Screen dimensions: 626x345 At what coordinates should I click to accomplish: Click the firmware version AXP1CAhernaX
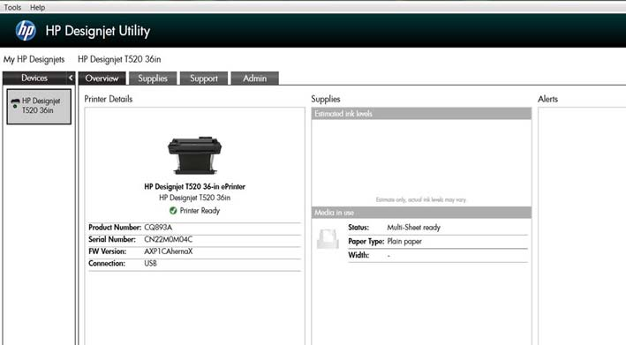tap(168, 251)
